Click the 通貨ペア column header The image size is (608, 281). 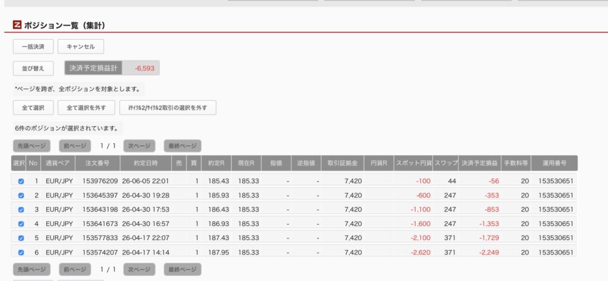tap(58, 163)
